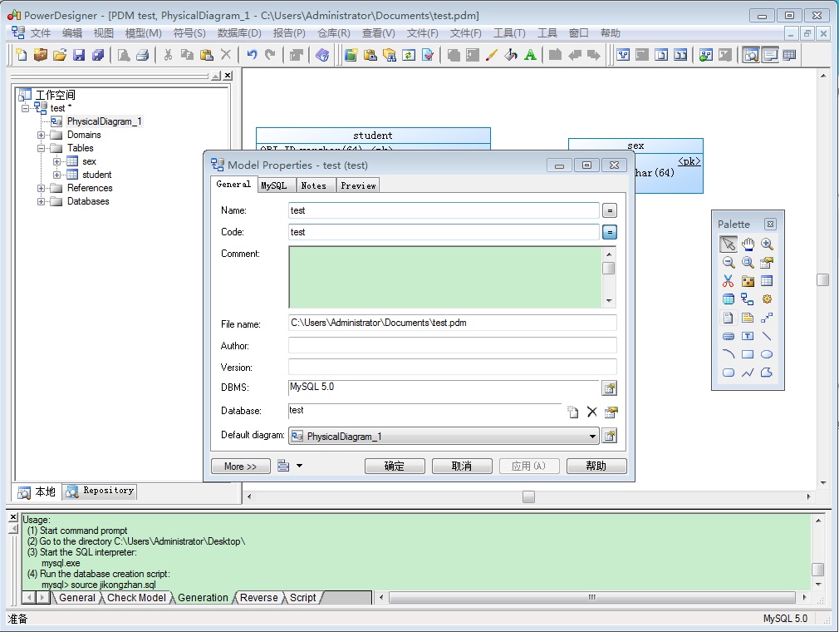The height and width of the screenshot is (632, 839).
Task: Click the Create database icon
Action: click(573, 412)
